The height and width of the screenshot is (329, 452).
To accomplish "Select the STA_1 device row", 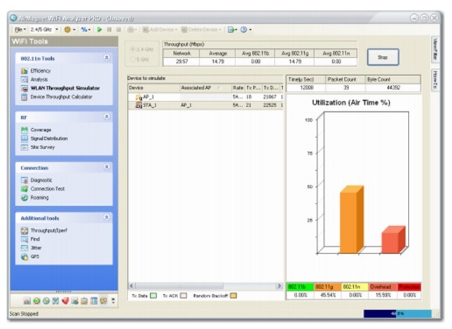I will (x=151, y=105).
